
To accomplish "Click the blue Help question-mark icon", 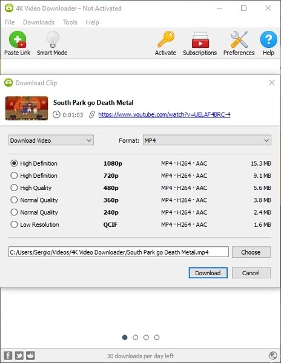I will (268, 39).
